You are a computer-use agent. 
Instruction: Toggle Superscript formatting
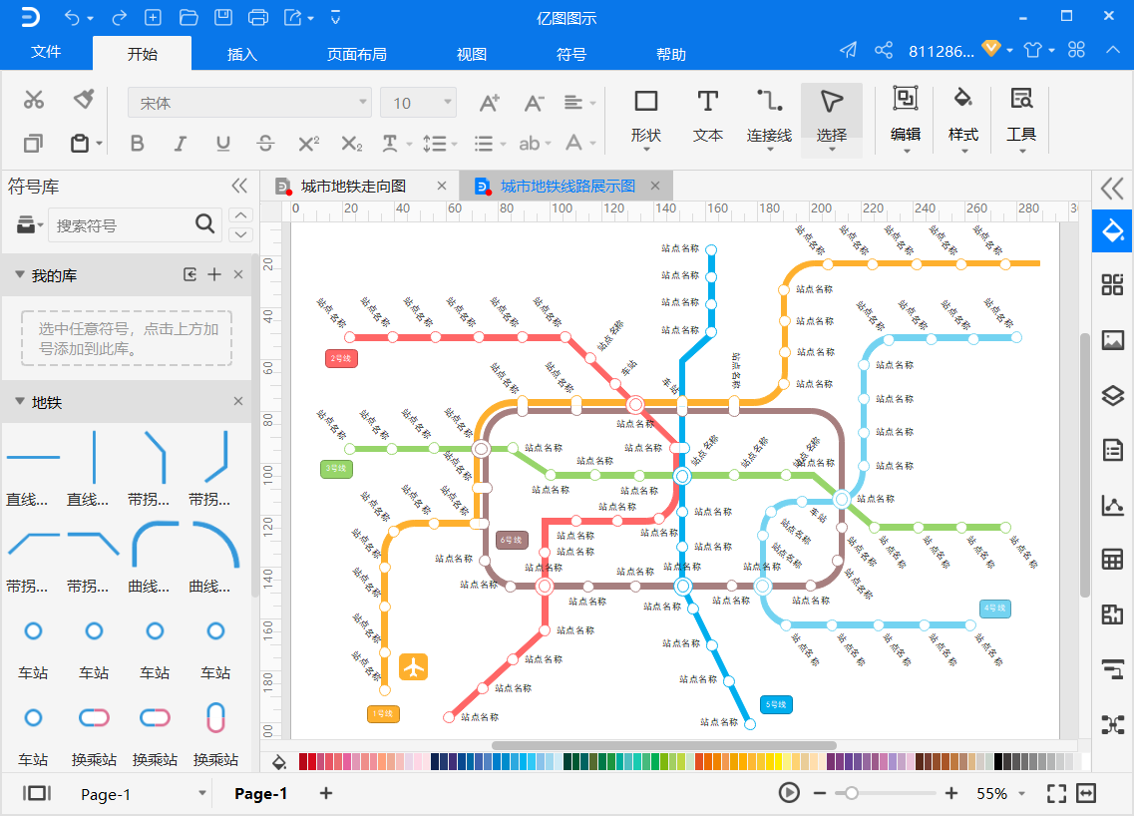(x=309, y=144)
